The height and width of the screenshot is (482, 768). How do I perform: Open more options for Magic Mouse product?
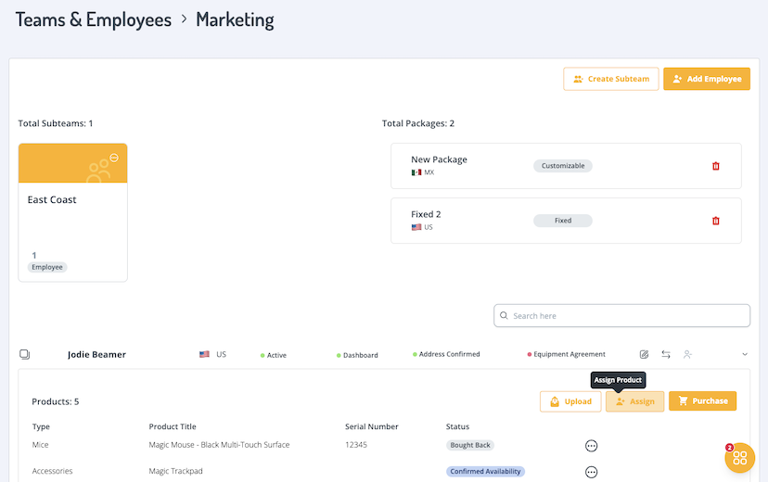point(591,446)
